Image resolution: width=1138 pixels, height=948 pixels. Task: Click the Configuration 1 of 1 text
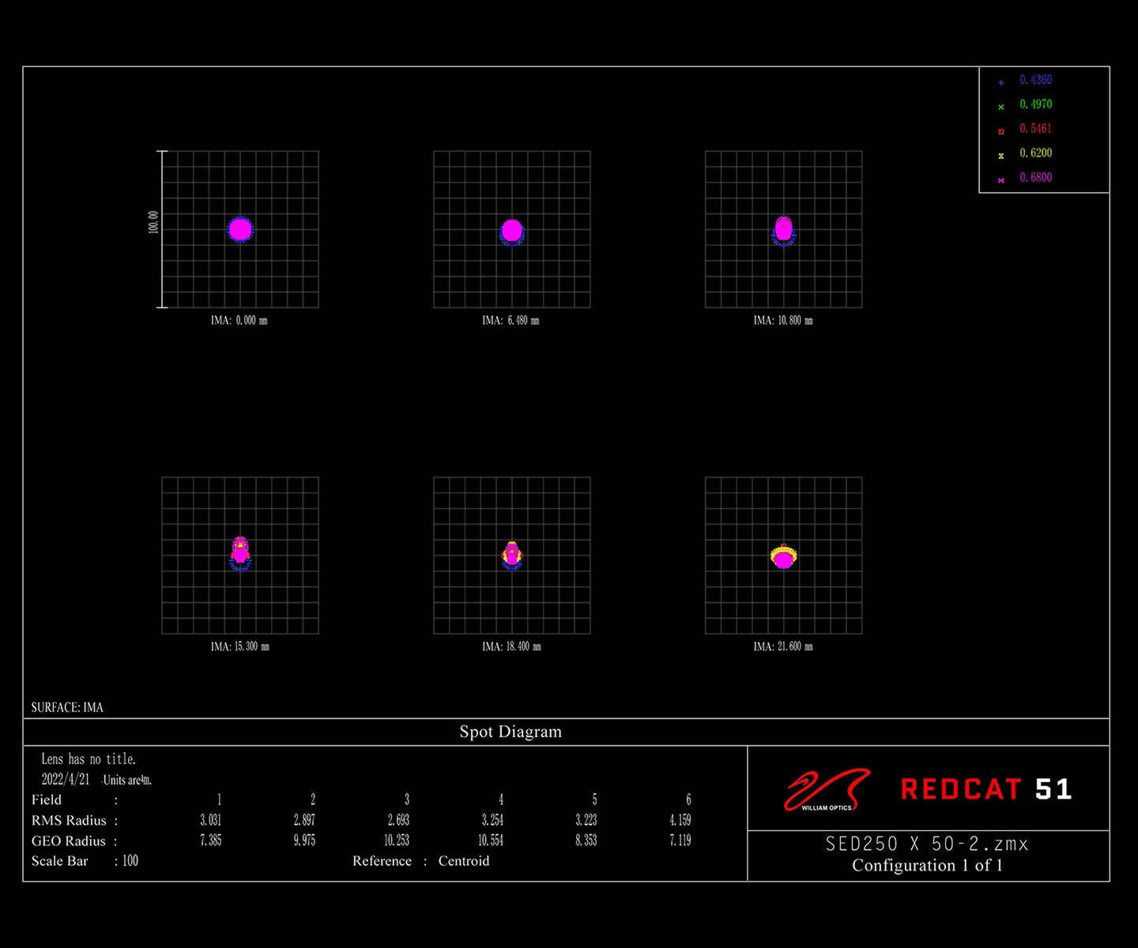[927, 866]
